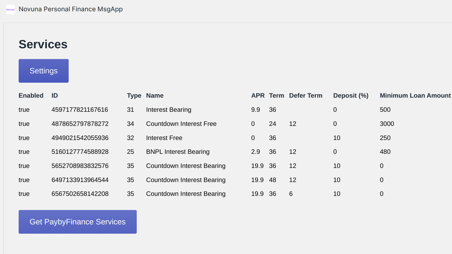This screenshot has height=254, width=452.
Task: Sort the table by Term column
Action: tap(276, 95)
